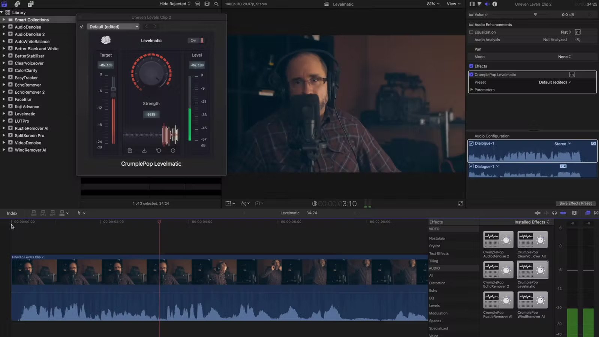This screenshot has width=599, height=337.
Task: Disable the CrumplePop Levelmatic effect checkbox
Action: (471, 75)
